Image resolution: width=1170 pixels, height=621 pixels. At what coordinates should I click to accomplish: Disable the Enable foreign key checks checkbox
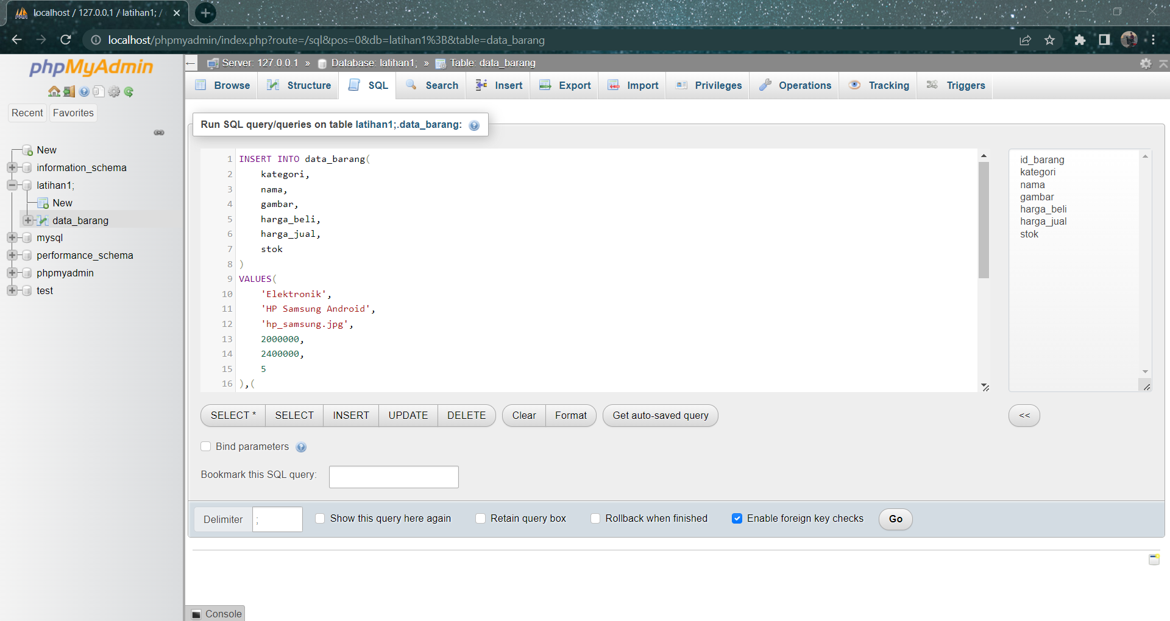[x=737, y=518]
